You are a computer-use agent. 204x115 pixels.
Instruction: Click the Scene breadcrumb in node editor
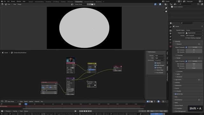[x=5, y=53]
